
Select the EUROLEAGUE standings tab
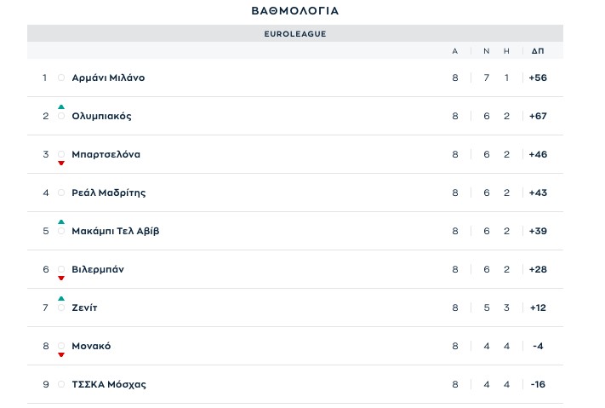pos(295,34)
